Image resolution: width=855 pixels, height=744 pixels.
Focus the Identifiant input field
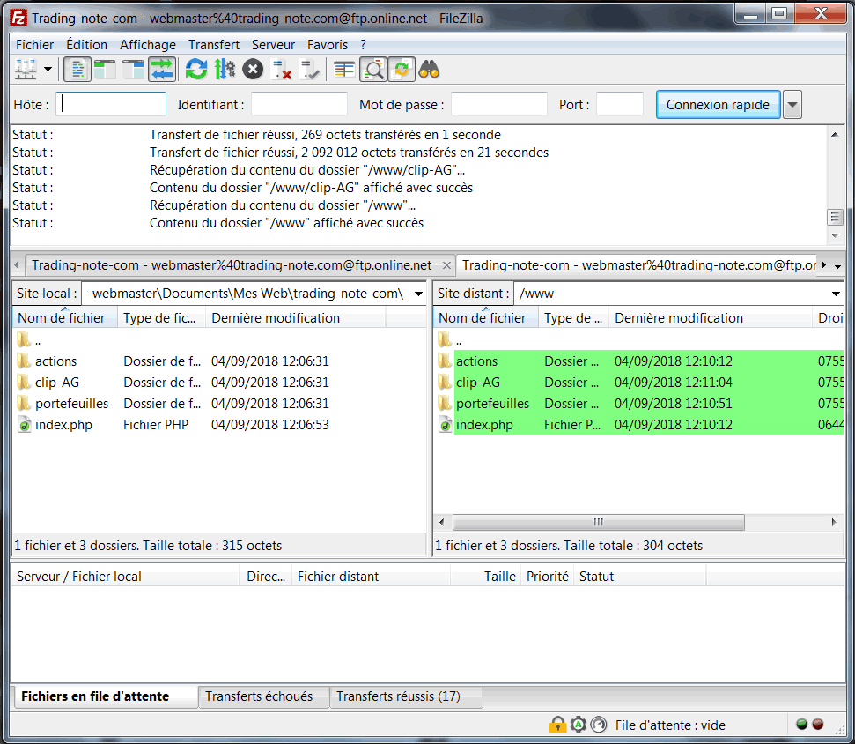click(x=299, y=104)
